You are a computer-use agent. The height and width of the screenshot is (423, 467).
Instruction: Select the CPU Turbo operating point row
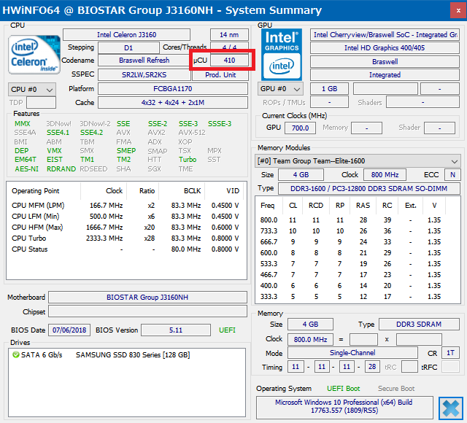click(x=124, y=238)
